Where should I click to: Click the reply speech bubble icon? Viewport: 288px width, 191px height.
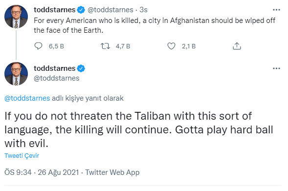coord(39,46)
